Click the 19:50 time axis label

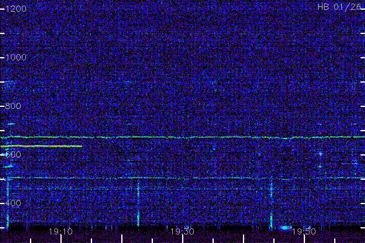[304, 232]
